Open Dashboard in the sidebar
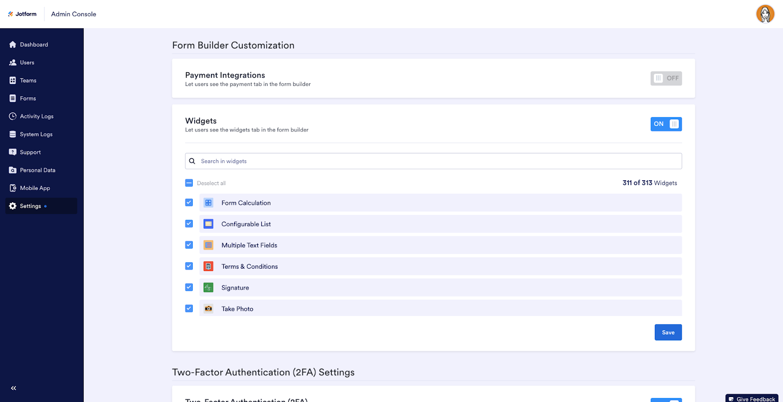 [x=34, y=44]
